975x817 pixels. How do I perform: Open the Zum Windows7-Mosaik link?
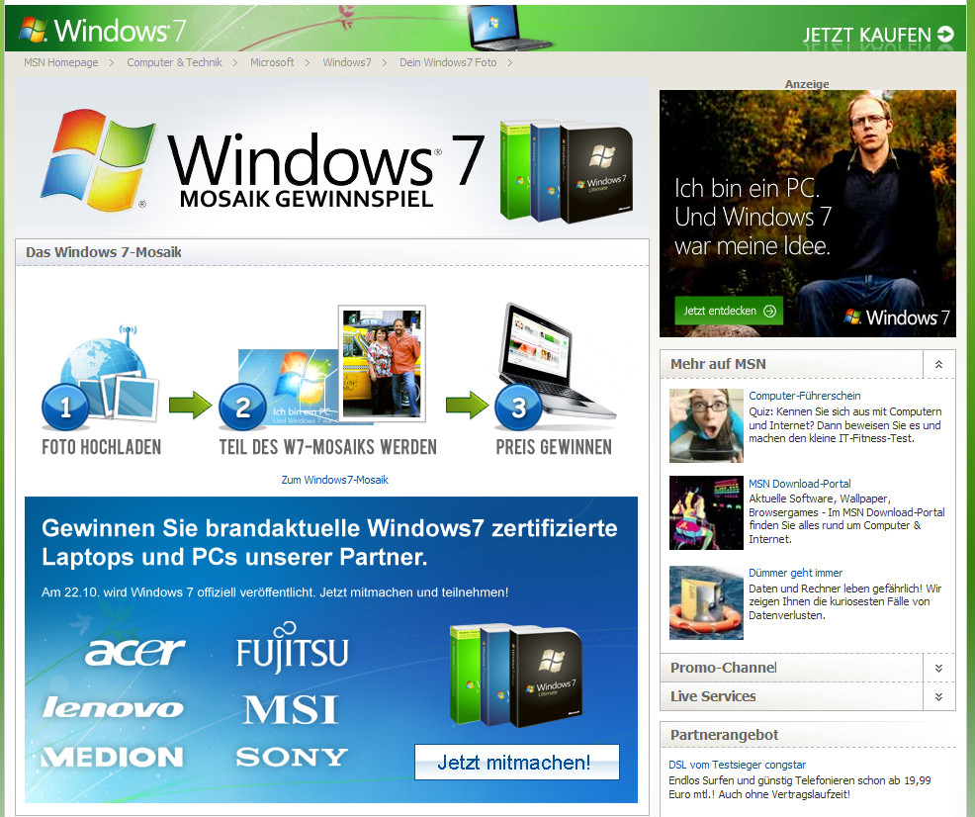(334, 480)
